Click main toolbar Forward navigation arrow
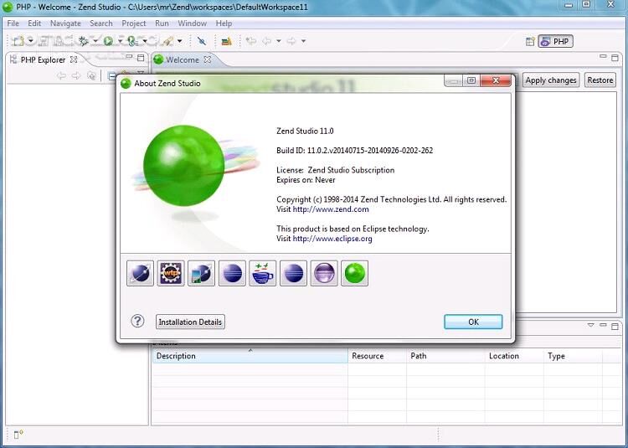 click(291, 41)
